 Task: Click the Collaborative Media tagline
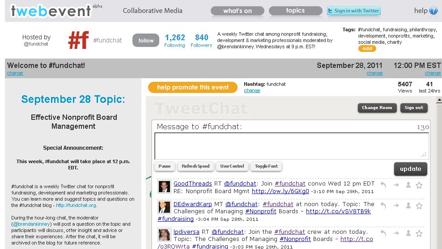point(153,11)
